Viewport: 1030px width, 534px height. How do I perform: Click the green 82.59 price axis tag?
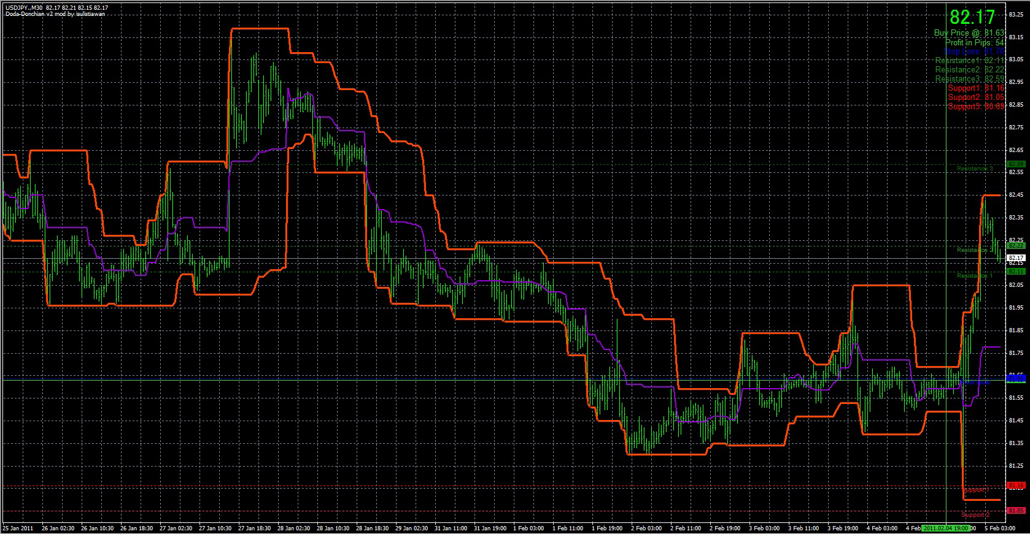tap(1016, 164)
